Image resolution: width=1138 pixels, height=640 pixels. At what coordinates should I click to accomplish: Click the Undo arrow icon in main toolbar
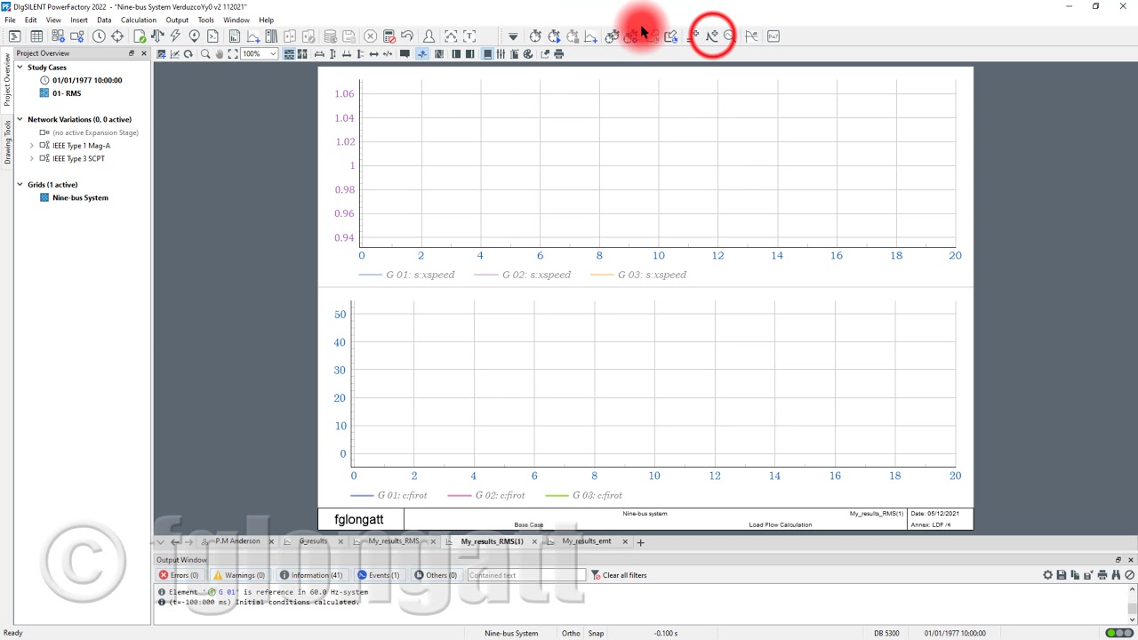[406, 36]
